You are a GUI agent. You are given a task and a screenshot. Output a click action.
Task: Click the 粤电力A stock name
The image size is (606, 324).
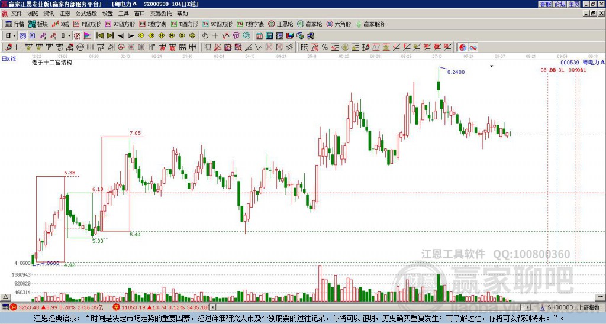(593, 62)
